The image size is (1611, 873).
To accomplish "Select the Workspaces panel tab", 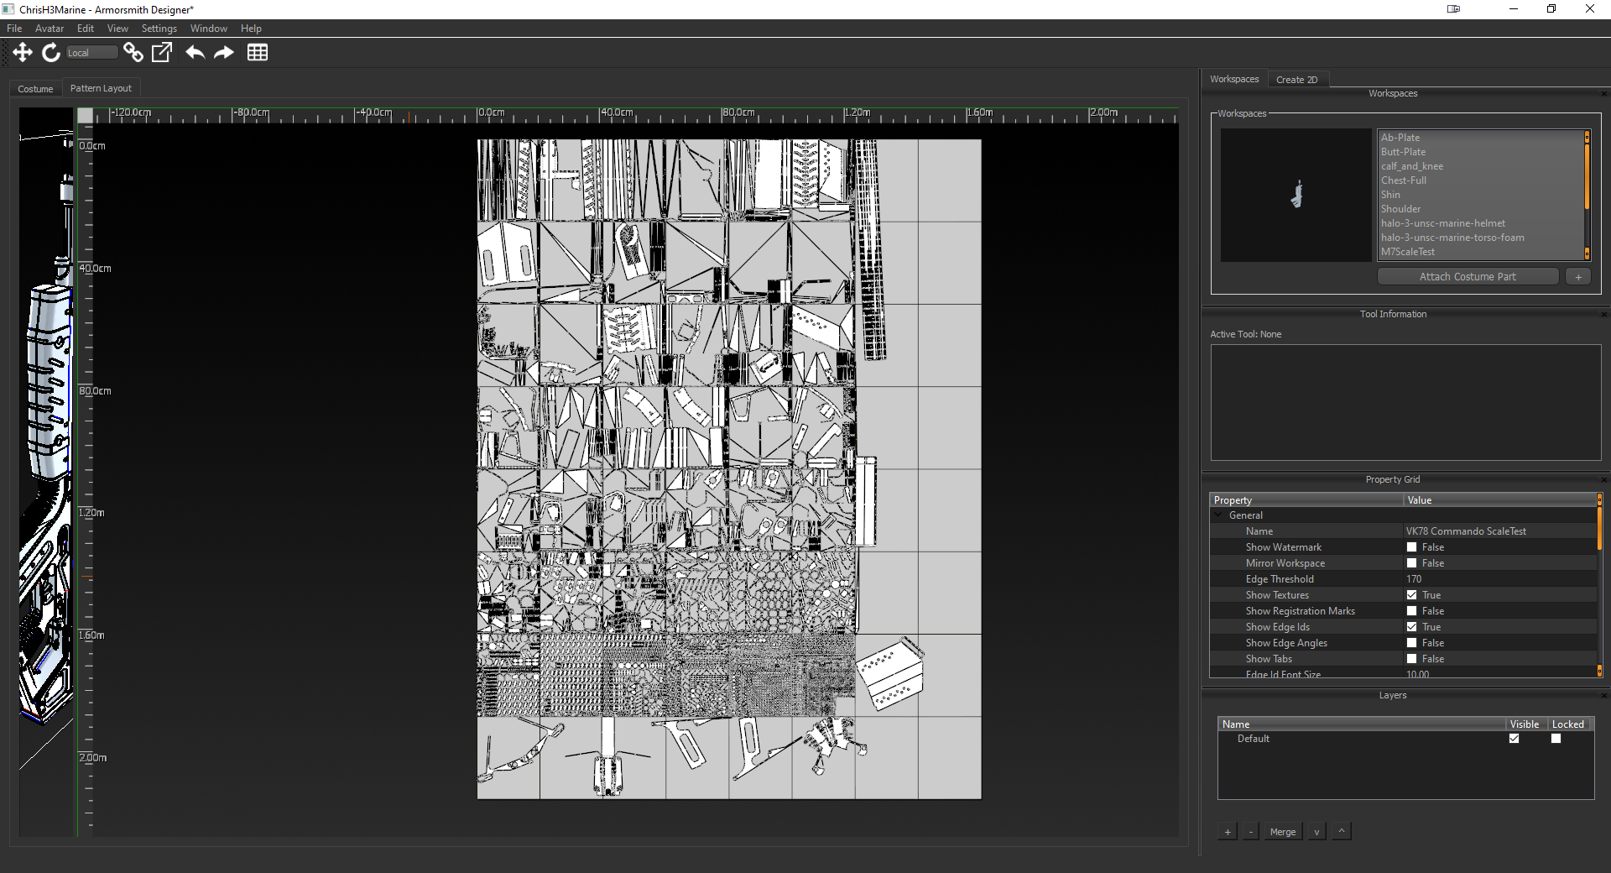I will [1234, 79].
